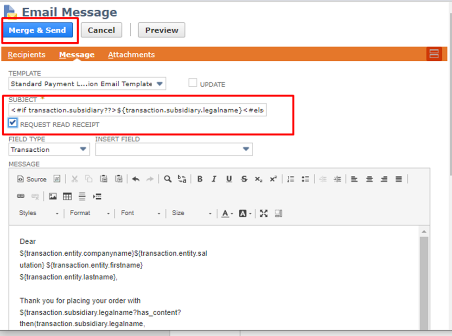Toggle Show Blocks in editor

[x=279, y=213]
